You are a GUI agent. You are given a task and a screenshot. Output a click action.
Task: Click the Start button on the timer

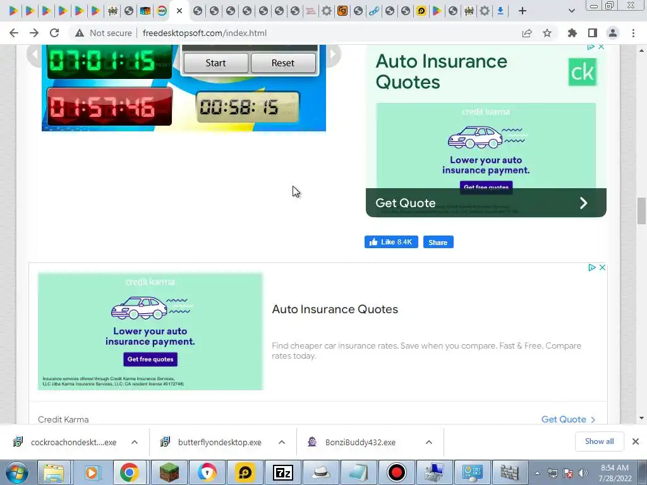point(215,63)
